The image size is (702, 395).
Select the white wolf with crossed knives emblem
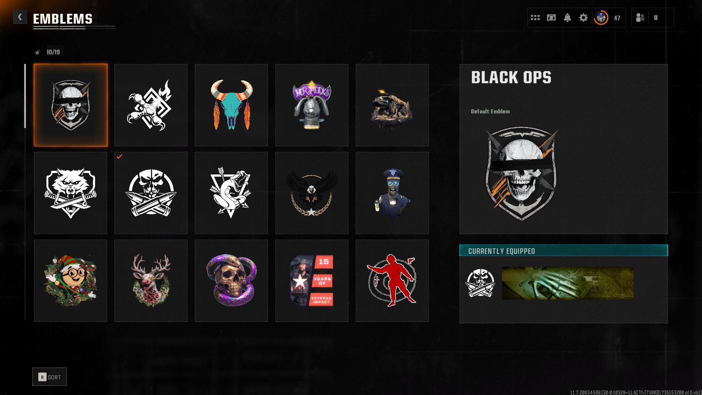click(71, 193)
